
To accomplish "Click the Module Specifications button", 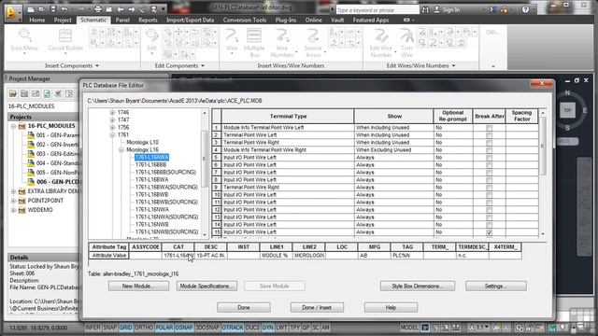I will [x=206, y=287].
